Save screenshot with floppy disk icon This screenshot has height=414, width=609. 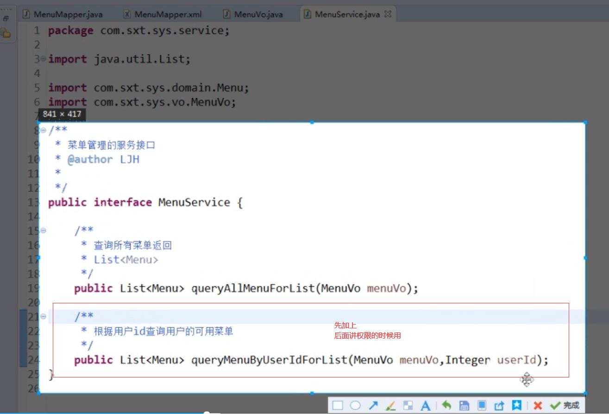(x=464, y=406)
